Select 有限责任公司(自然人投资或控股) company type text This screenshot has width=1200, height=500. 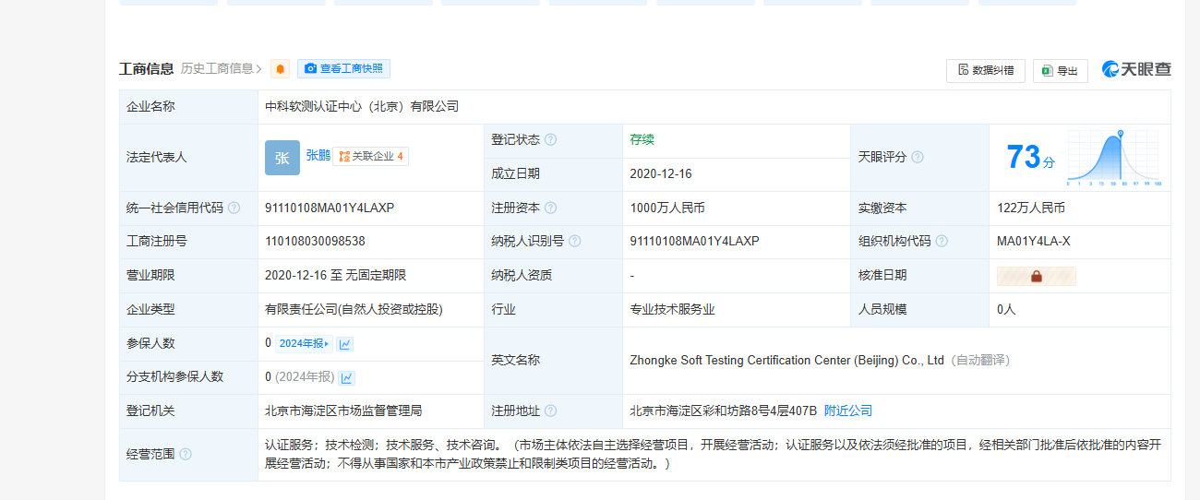coord(354,310)
